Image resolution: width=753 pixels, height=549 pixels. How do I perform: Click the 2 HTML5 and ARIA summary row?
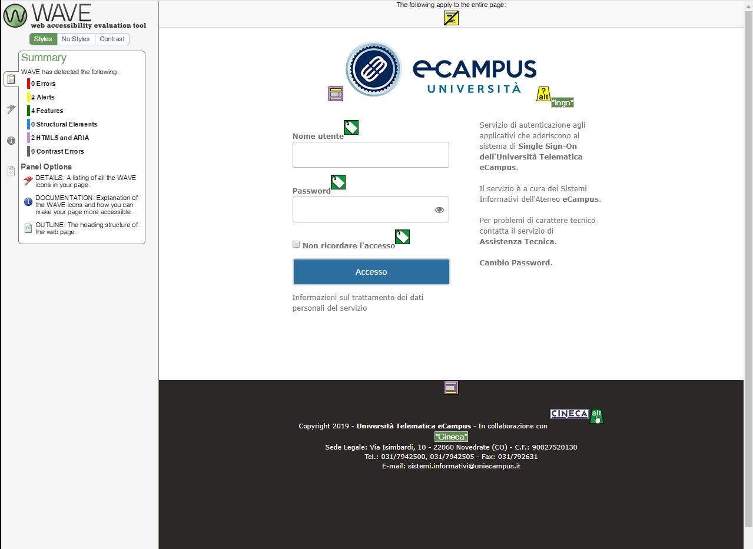click(x=59, y=138)
